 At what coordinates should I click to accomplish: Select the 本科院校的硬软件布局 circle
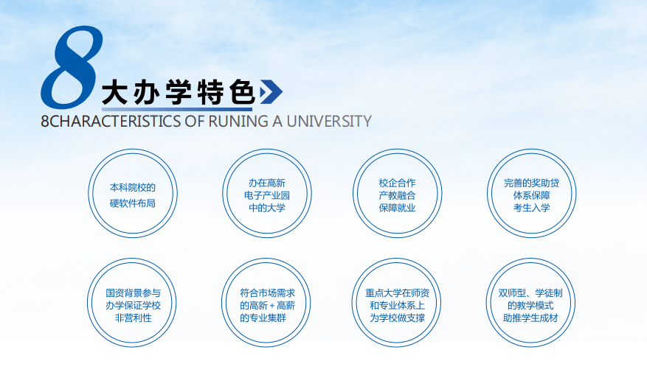tap(133, 194)
